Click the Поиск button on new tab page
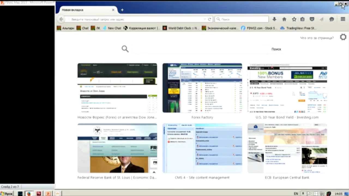Image resolution: width=349 pixels, height=196 pixels. (x=276, y=49)
